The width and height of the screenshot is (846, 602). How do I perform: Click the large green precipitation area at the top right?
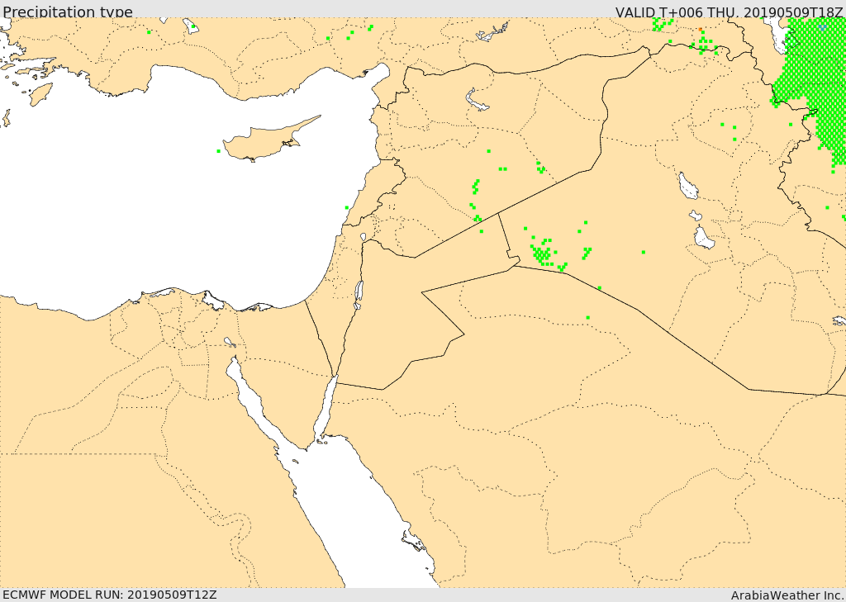pyautogui.click(x=815, y=81)
